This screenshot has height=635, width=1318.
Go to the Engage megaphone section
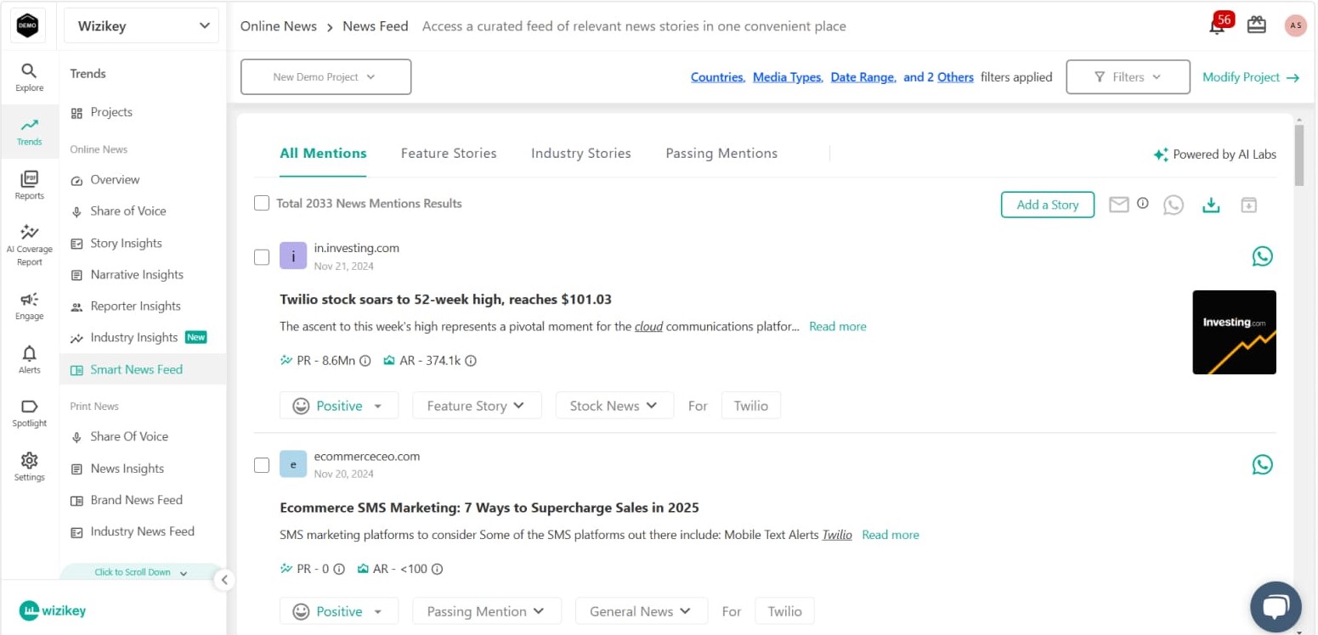29,306
